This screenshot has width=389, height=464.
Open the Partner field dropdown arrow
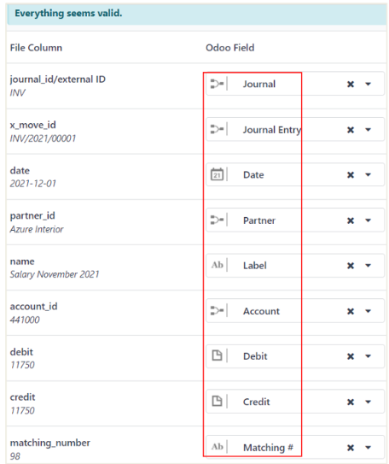click(368, 220)
